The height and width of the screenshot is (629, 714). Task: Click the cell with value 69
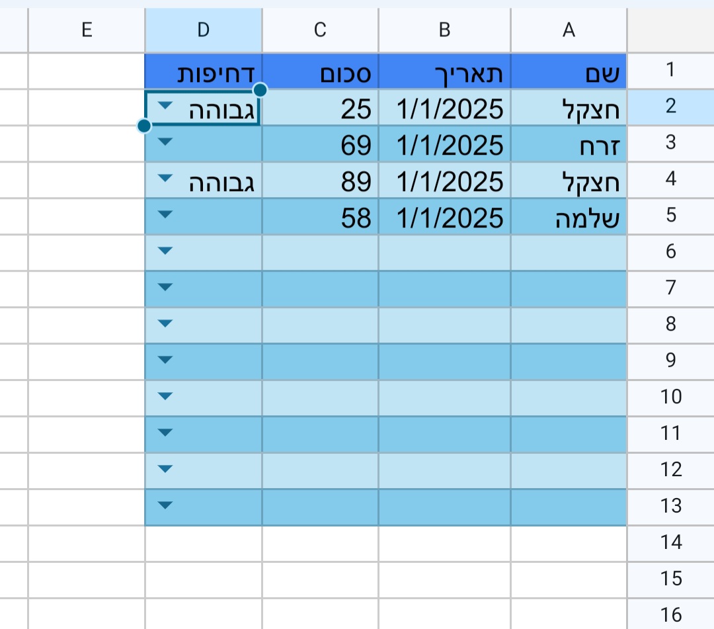(319, 143)
